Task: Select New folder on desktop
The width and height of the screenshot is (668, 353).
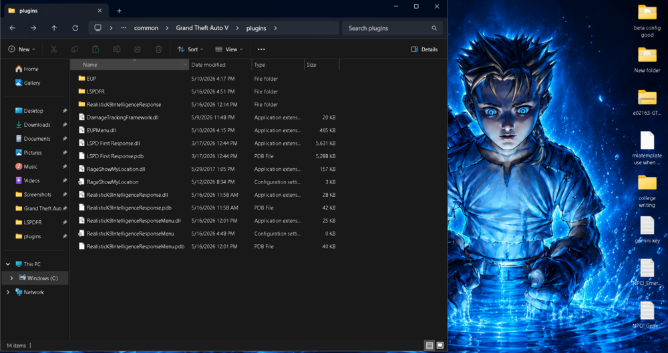Action: (x=647, y=59)
